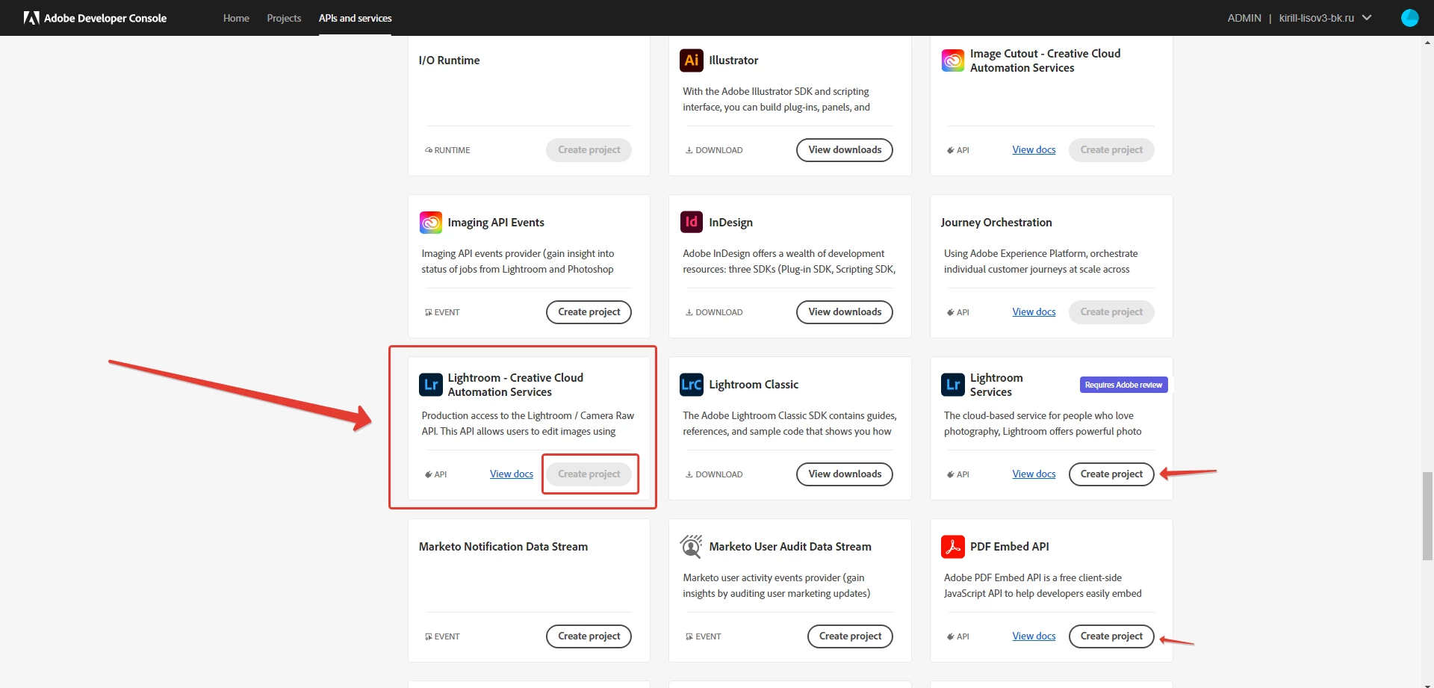Open View docs for Journey Orchestration

1034,312
